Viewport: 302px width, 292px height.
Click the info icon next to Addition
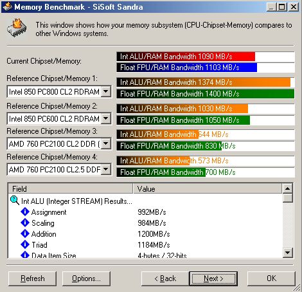[25, 233]
